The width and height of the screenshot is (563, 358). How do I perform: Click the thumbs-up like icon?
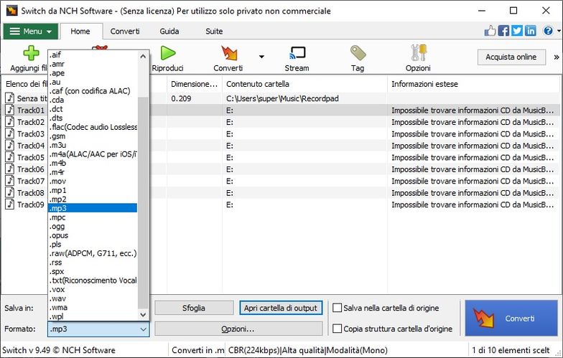click(x=490, y=31)
